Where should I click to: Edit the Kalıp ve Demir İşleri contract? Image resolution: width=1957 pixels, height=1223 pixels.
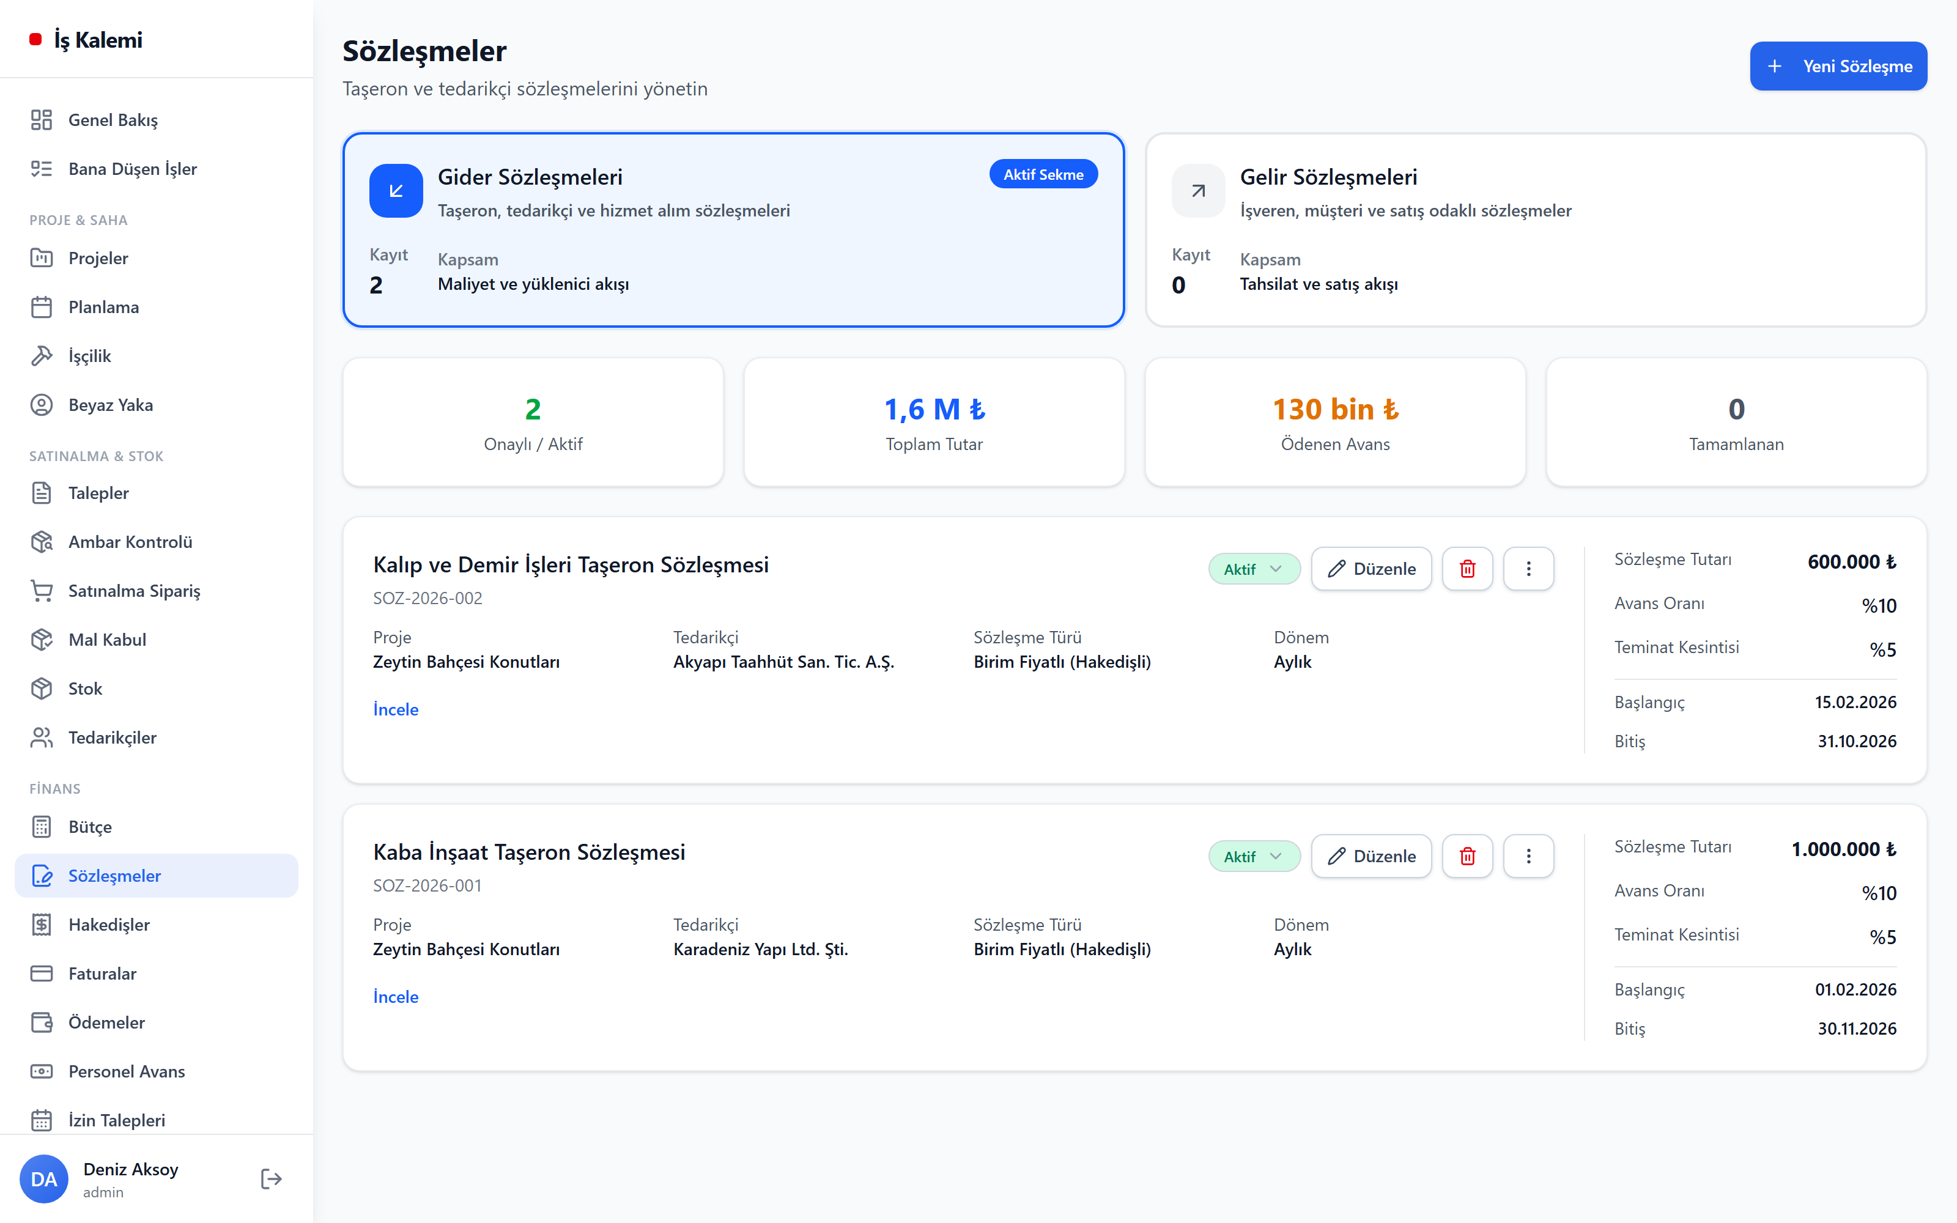tap(1371, 569)
